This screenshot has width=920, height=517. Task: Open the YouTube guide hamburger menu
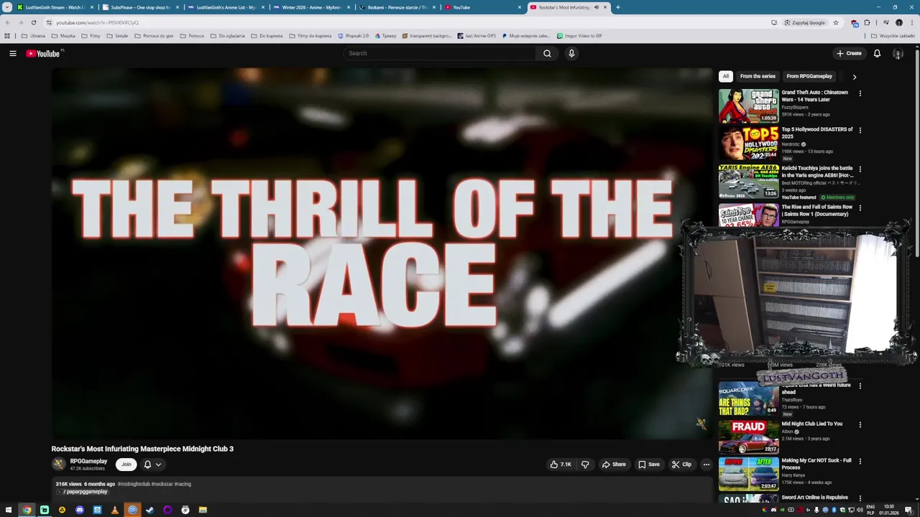point(13,53)
